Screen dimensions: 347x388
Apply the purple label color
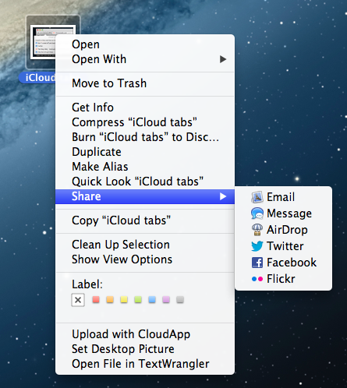[166, 300]
